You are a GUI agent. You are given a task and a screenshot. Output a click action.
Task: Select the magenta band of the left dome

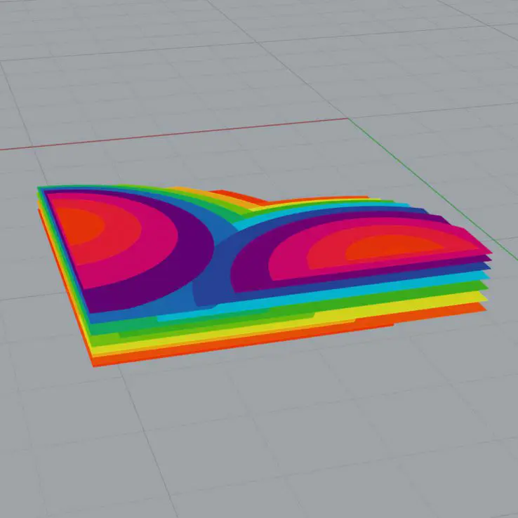click(151, 249)
